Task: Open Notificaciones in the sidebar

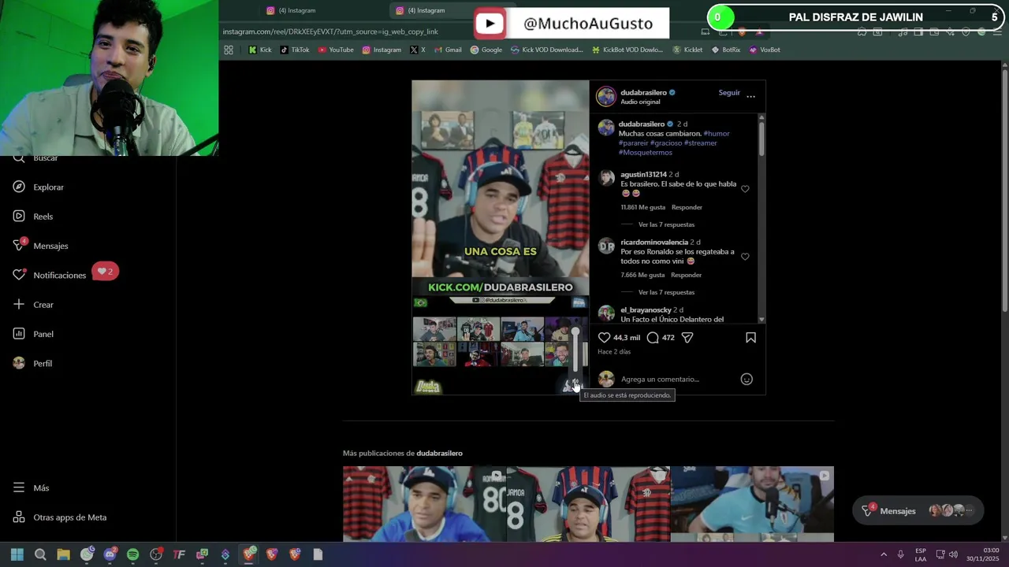Action: pyautogui.click(x=49, y=275)
